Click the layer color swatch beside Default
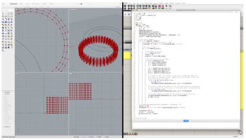This screenshot has height=140, width=246. coord(81,4)
